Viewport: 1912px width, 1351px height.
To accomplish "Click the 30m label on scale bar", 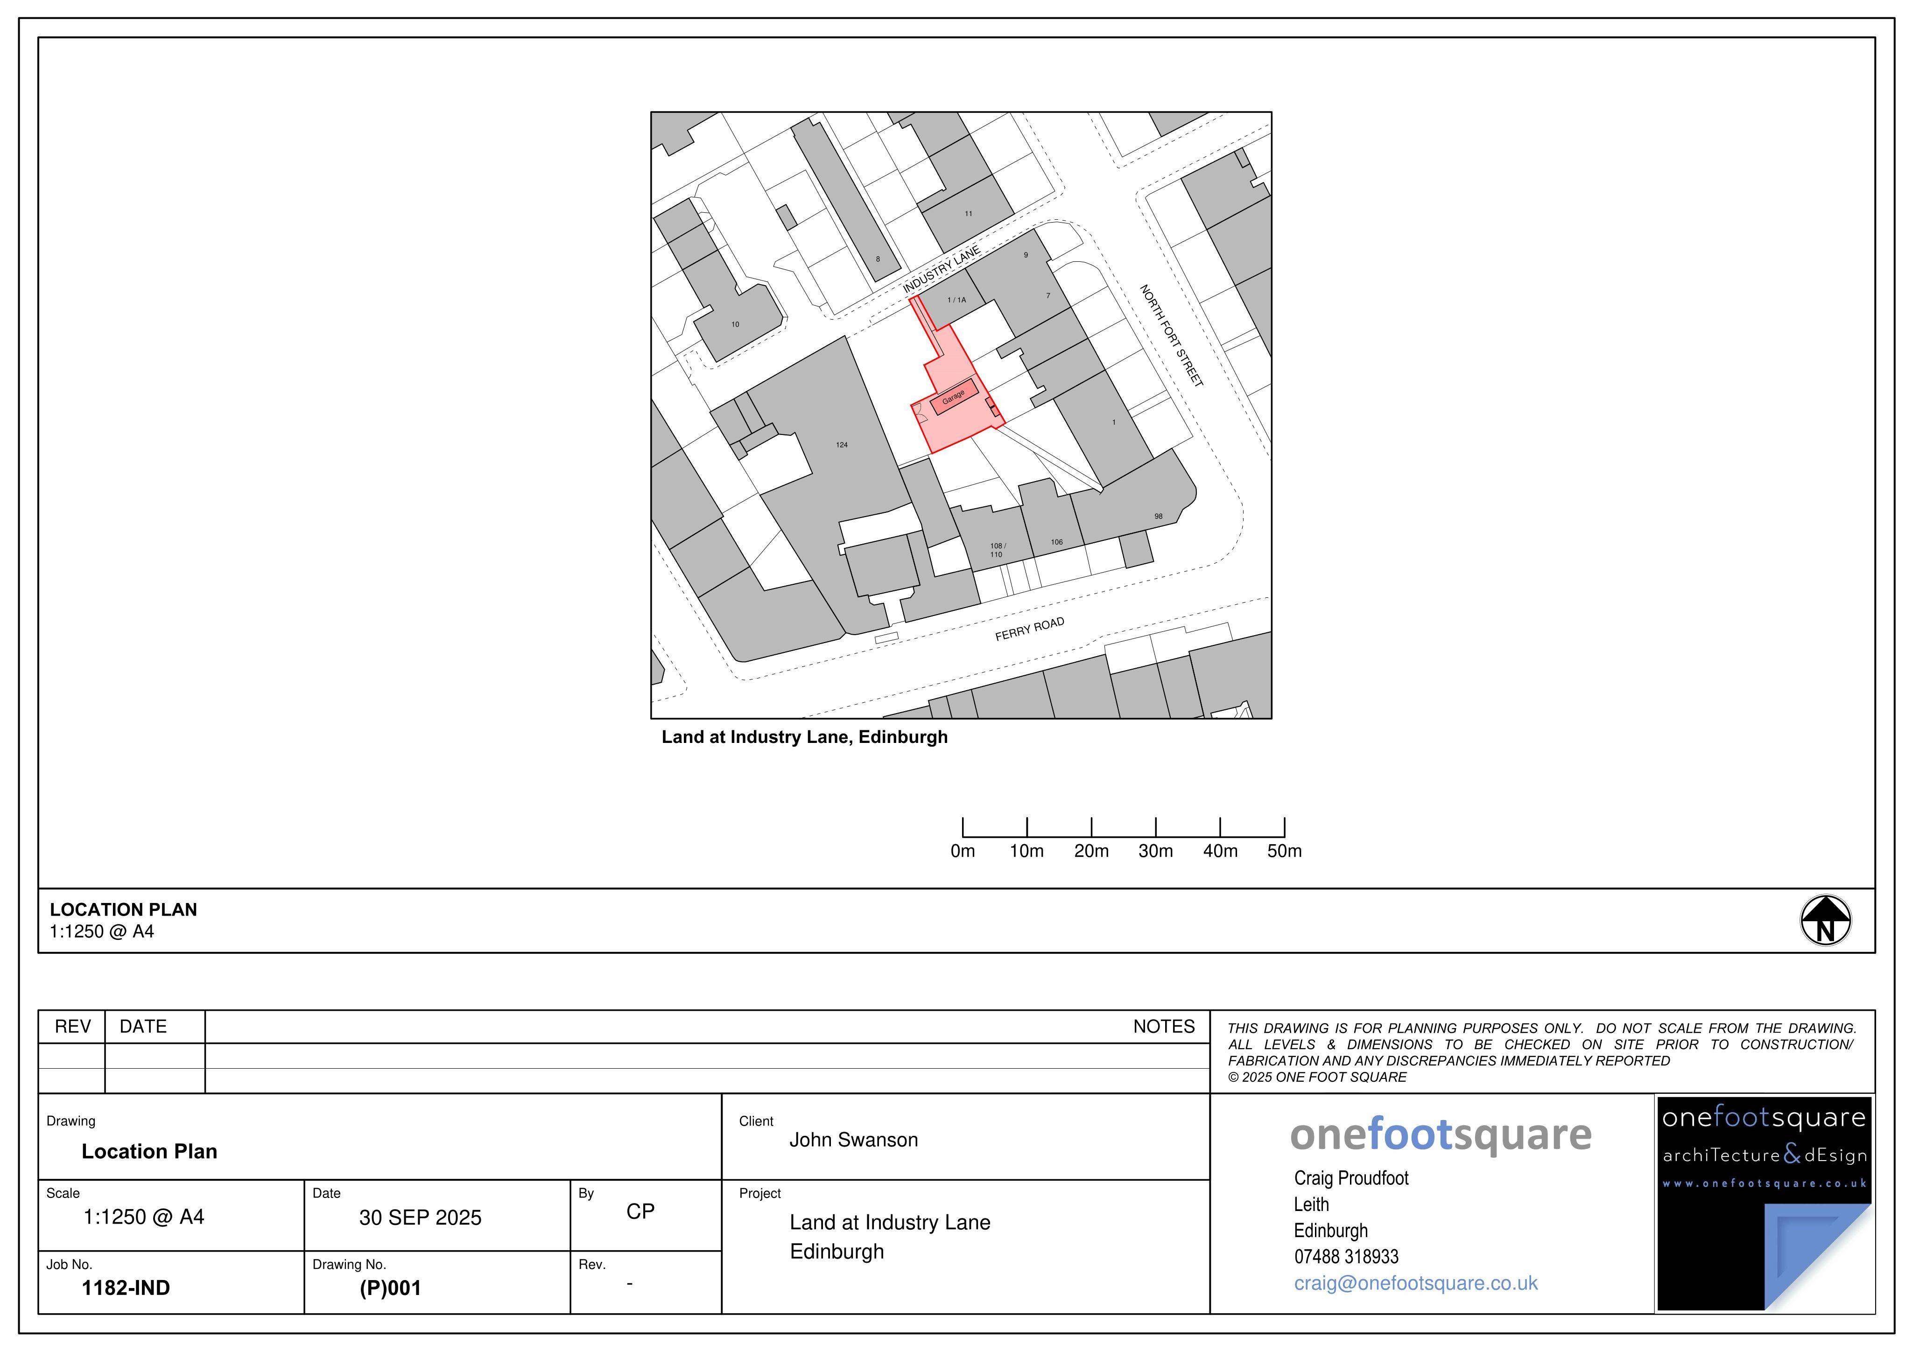I will 1156,852.
